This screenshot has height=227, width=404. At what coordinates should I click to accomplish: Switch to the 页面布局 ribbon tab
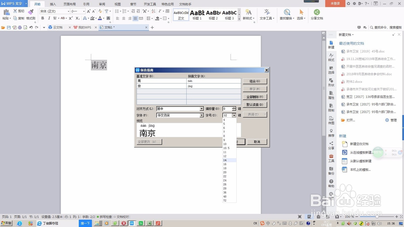(69, 4)
